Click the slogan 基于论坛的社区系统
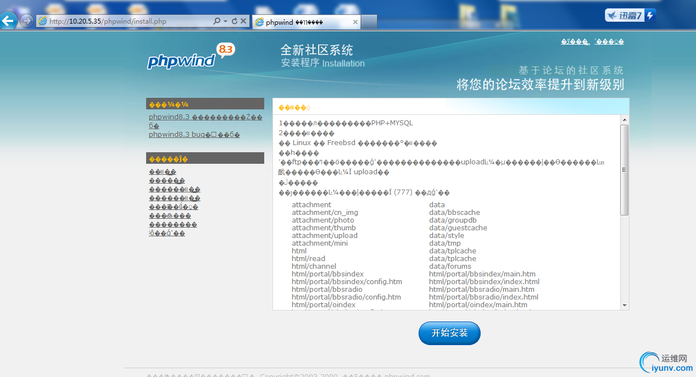 pos(571,70)
